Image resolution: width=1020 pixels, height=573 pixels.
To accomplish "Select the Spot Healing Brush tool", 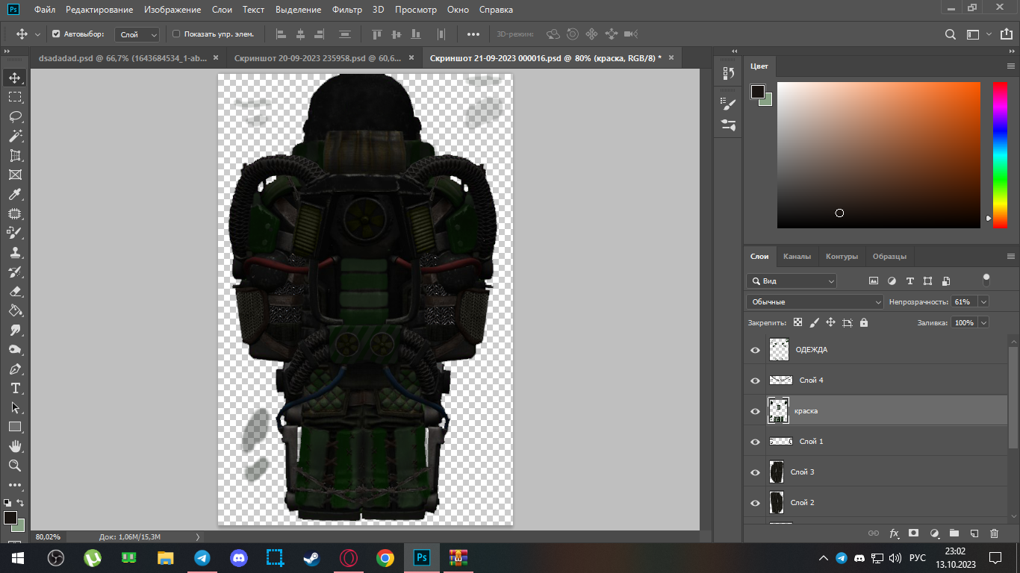I will click(x=15, y=213).
